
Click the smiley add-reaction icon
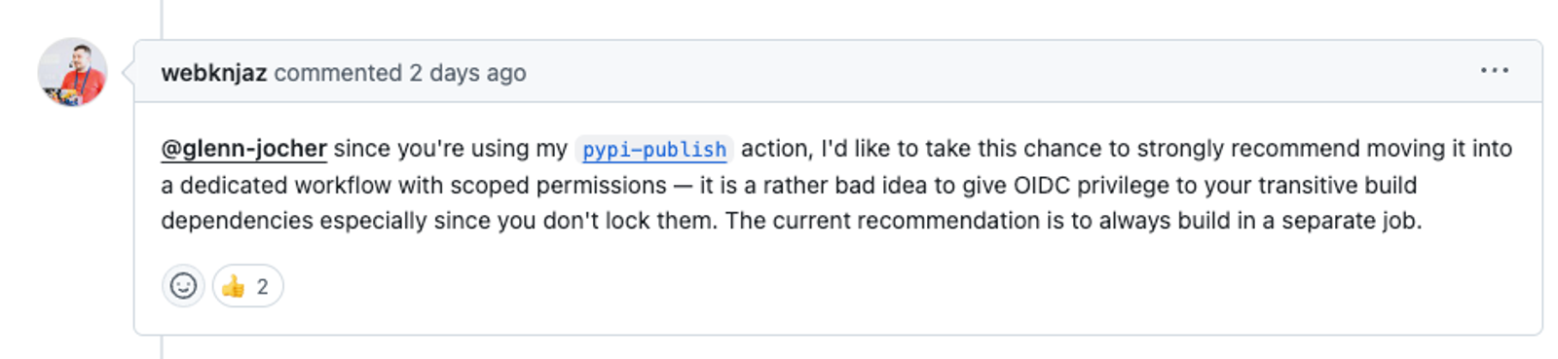(x=183, y=286)
